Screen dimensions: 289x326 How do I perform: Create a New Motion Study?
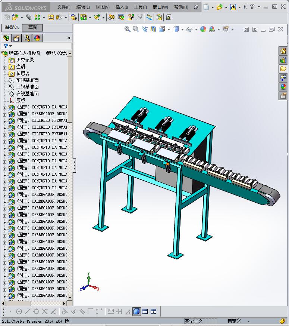tap(111, 17)
